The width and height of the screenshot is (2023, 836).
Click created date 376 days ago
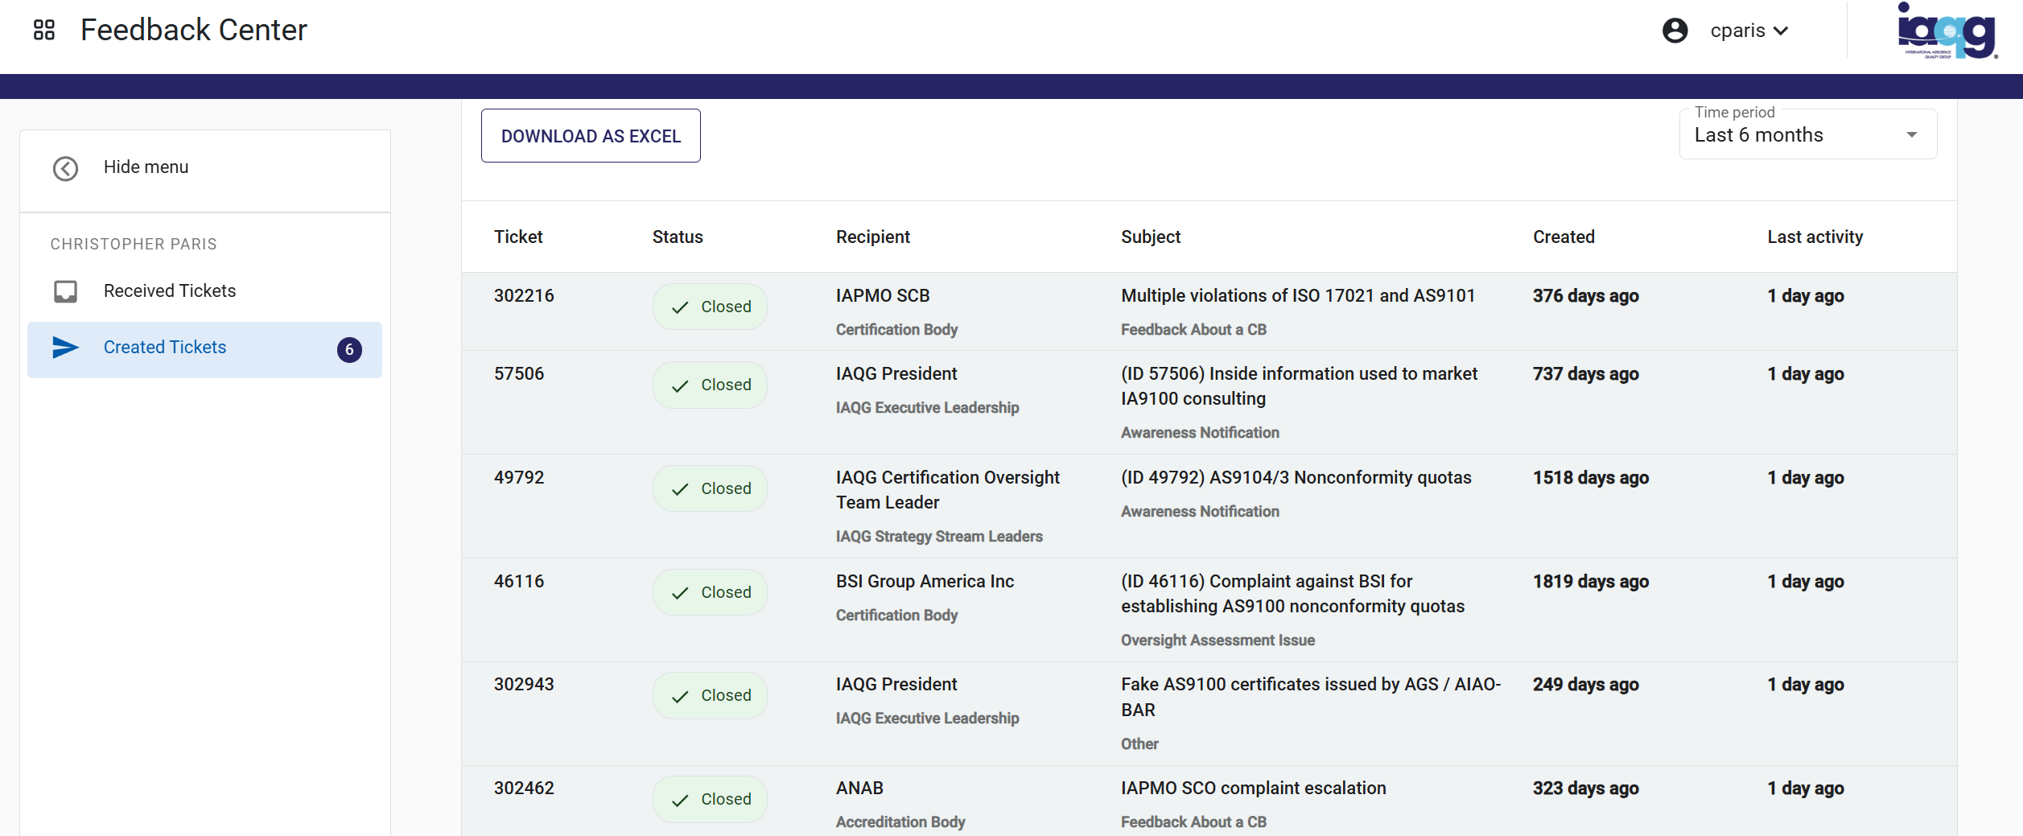(x=1585, y=295)
